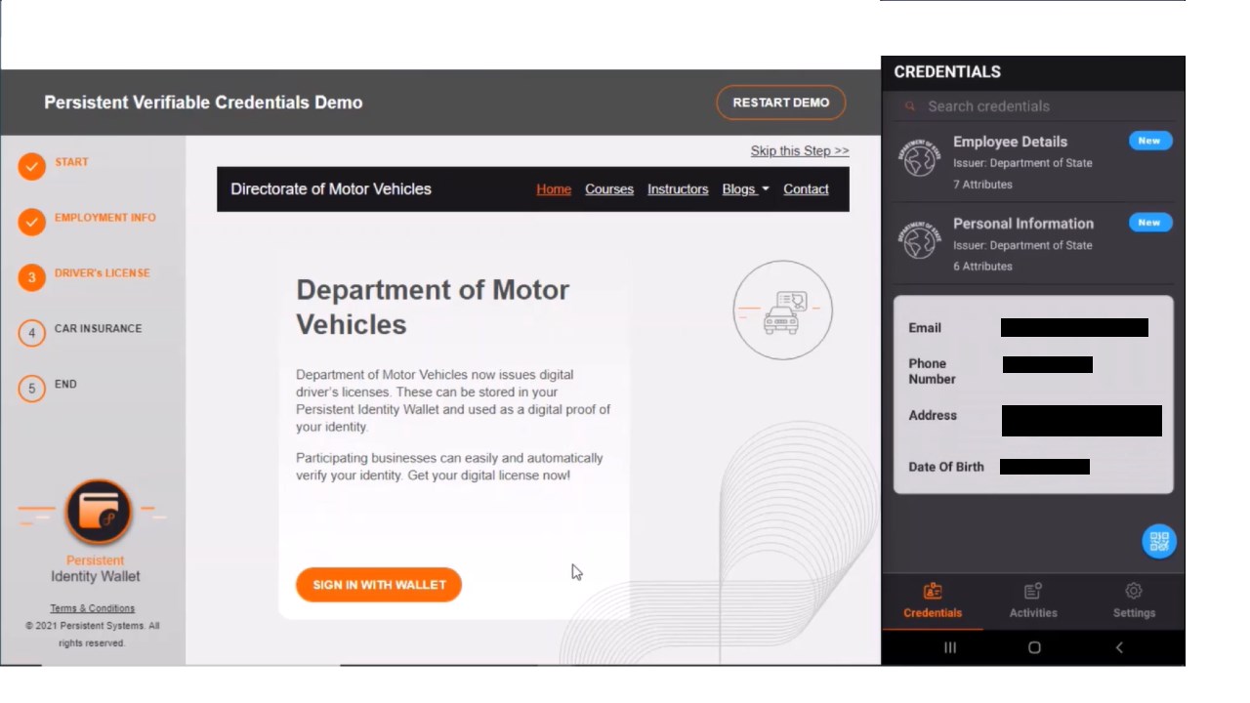Select the DRIVER's LICENSE step label
This screenshot has width=1250, height=703.
coord(103,273)
